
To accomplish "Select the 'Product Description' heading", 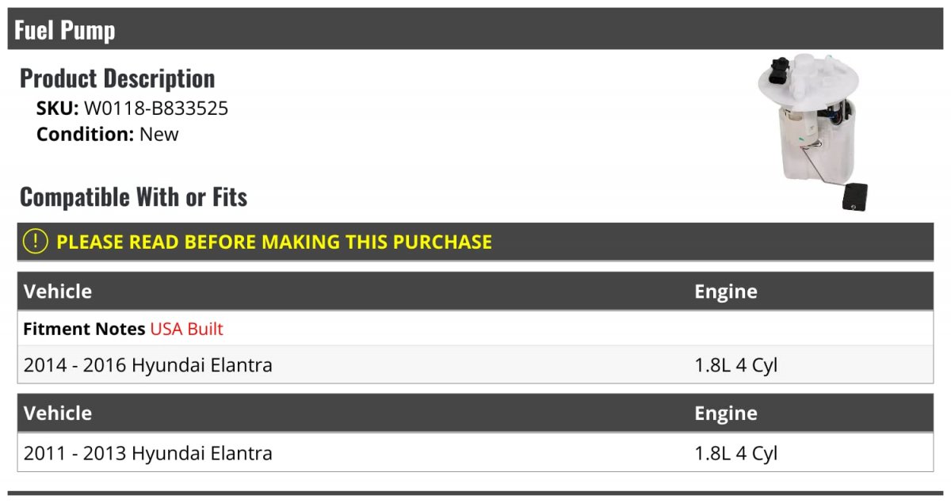I will click(117, 78).
